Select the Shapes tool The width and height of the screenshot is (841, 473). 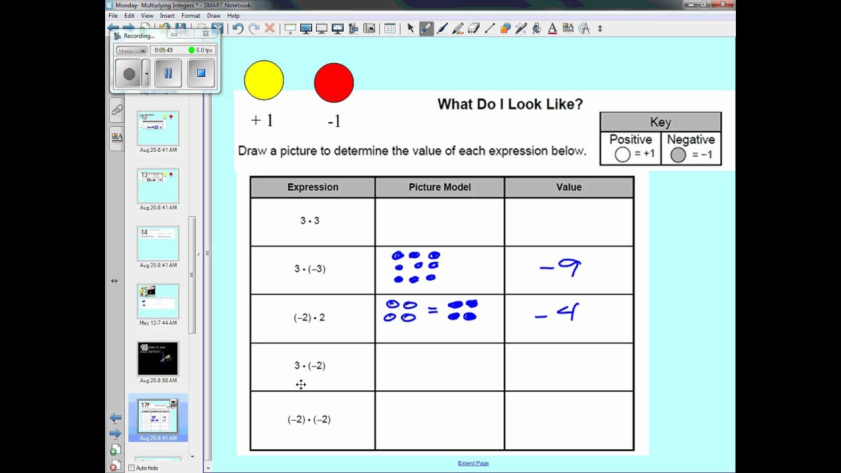tap(505, 28)
